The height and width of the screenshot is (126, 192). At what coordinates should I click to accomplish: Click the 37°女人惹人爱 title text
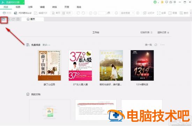80,85
